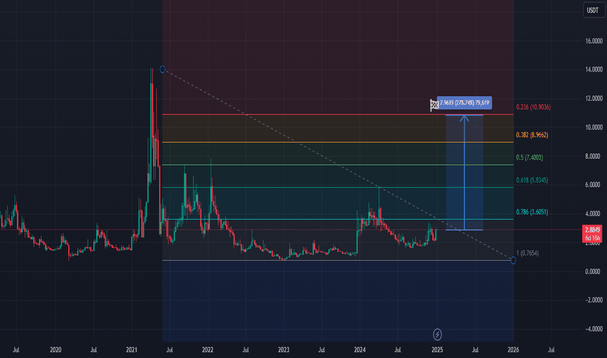Click the 6.0000 price axis label
607x358 pixels.
(x=594, y=185)
